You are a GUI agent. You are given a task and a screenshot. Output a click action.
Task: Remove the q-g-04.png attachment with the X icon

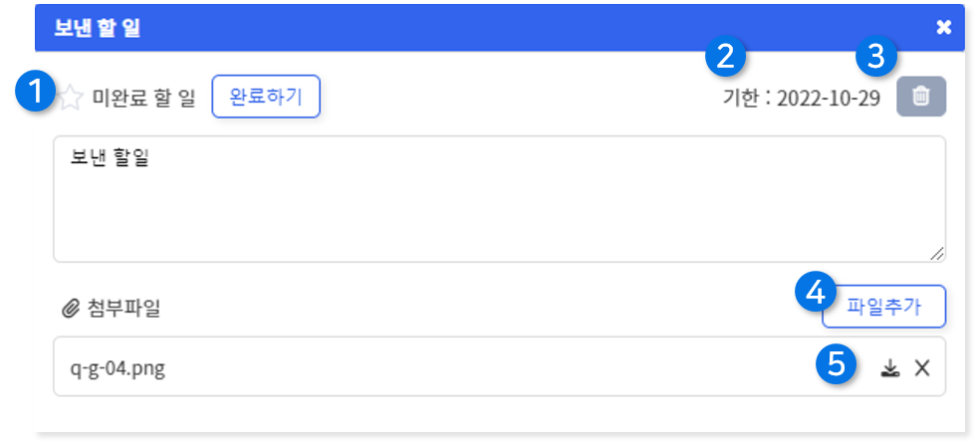[x=922, y=368]
